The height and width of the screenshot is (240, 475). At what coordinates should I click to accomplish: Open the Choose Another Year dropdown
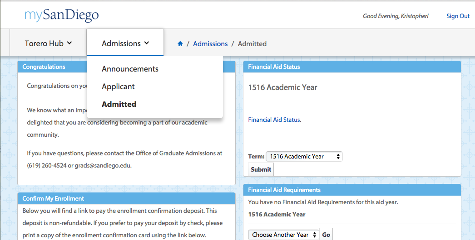pos(283,235)
